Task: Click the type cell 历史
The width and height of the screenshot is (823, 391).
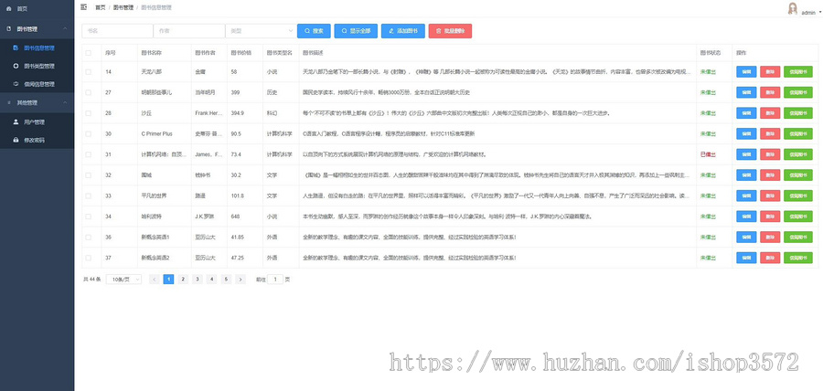Action: (272, 92)
